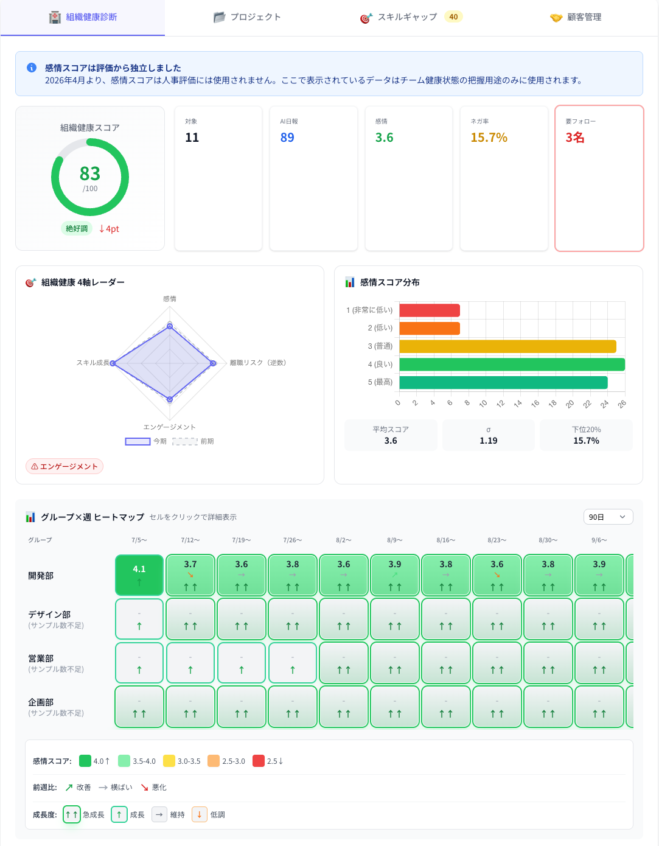Open the 開発部 8/23 heatmap cell
The width and height of the screenshot is (659, 846).
[497, 575]
